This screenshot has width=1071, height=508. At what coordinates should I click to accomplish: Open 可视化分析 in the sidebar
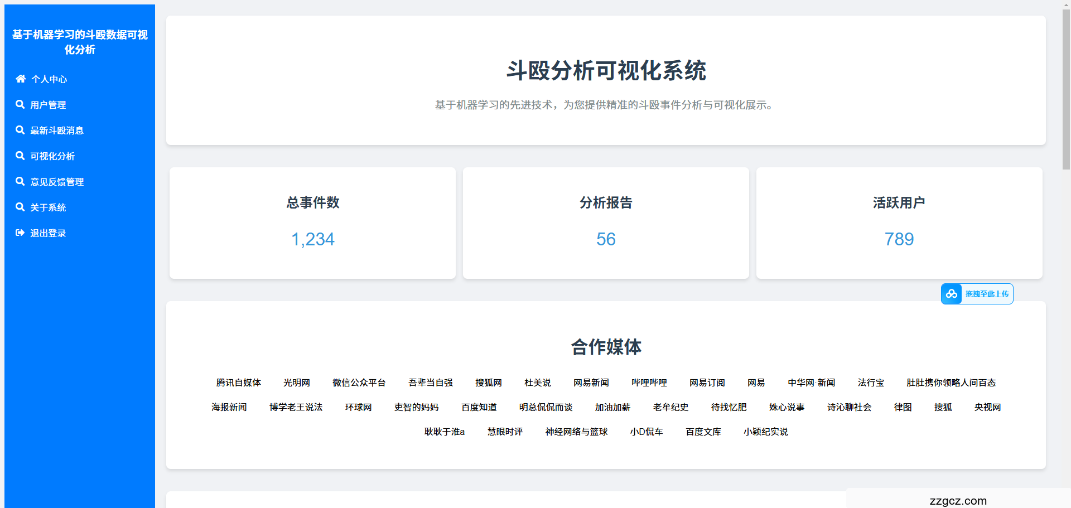[x=52, y=156]
